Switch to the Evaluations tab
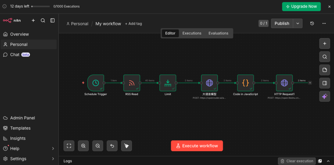This screenshot has width=334, height=165. point(218,33)
